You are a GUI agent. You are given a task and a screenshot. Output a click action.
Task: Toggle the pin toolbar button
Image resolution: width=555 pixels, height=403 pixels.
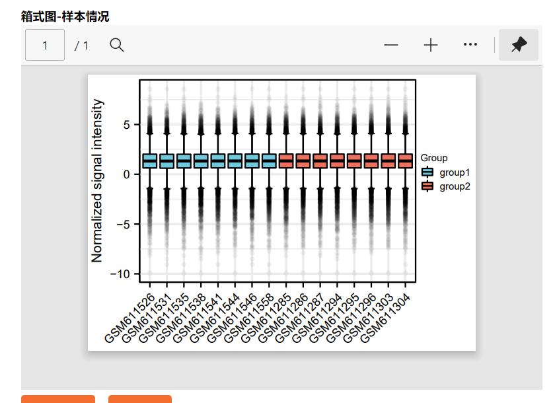tap(519, 45)
